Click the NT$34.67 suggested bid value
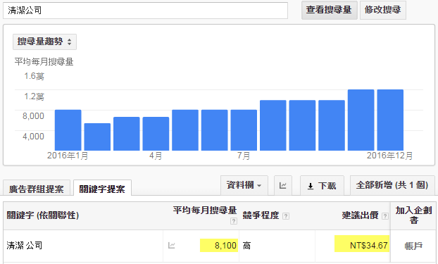 (369, 246)
